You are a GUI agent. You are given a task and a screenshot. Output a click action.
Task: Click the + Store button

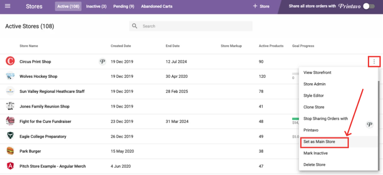coord(261,6)
